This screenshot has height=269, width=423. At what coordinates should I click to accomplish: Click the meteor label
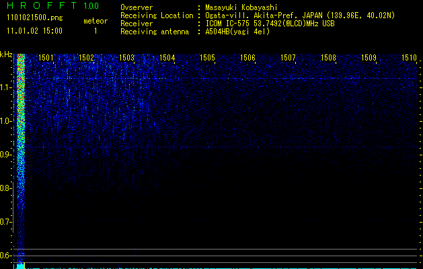point(95,21)
